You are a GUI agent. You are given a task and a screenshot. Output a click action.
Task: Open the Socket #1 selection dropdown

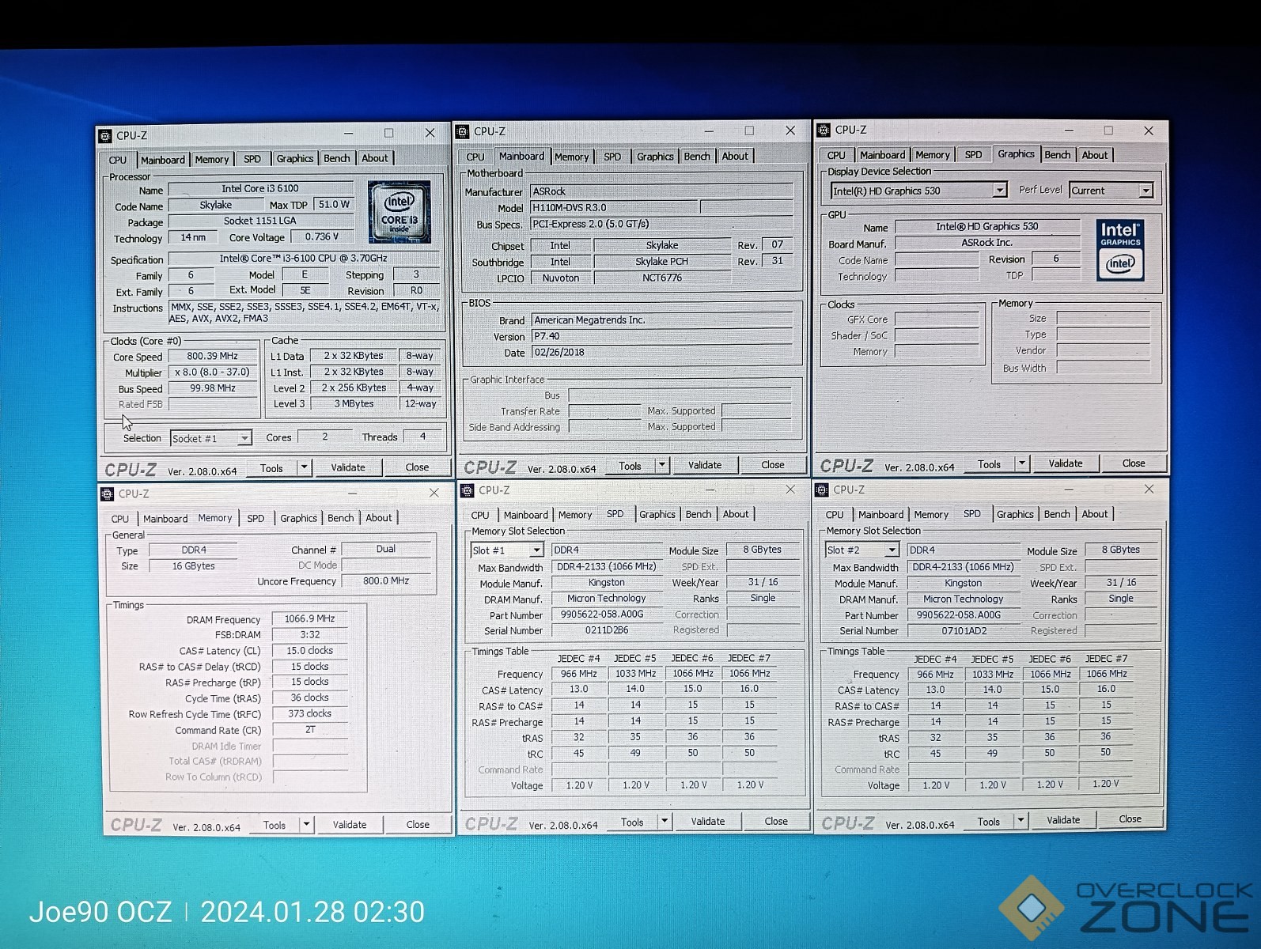(x=244, y=438)
